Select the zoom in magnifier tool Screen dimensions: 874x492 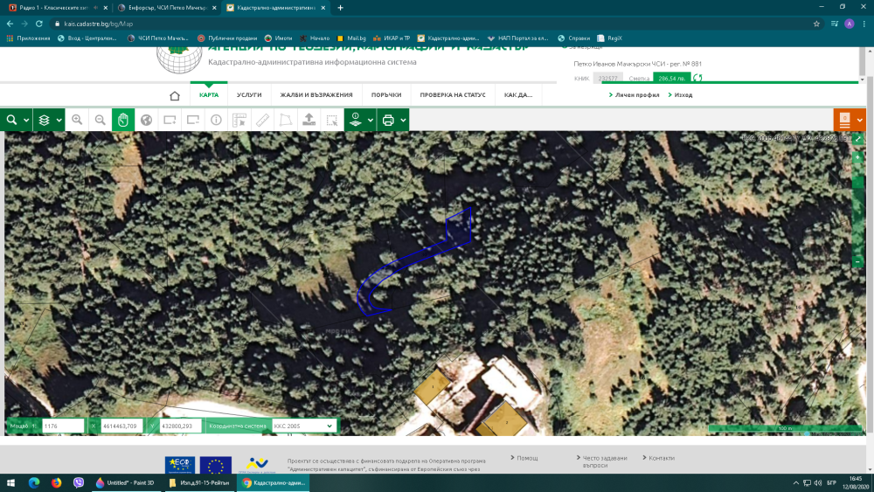pyautogui.click(x=77, y=120)
